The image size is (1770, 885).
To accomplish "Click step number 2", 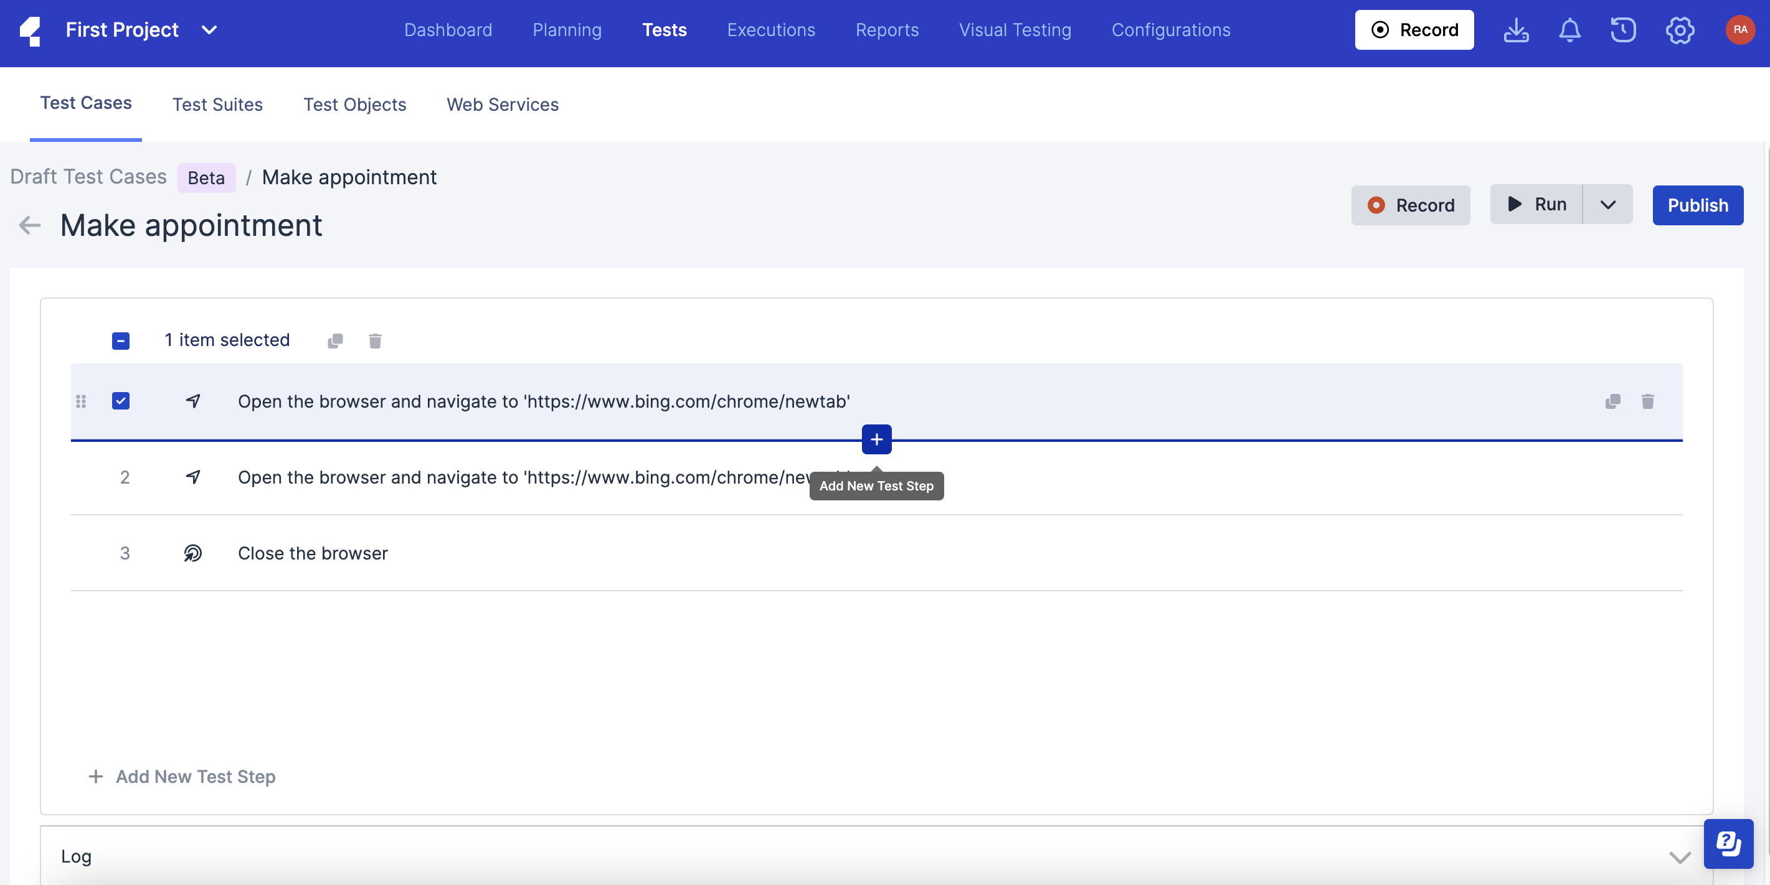I will click(x=125, y=477).
